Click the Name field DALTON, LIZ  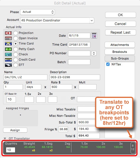point(25,77)
